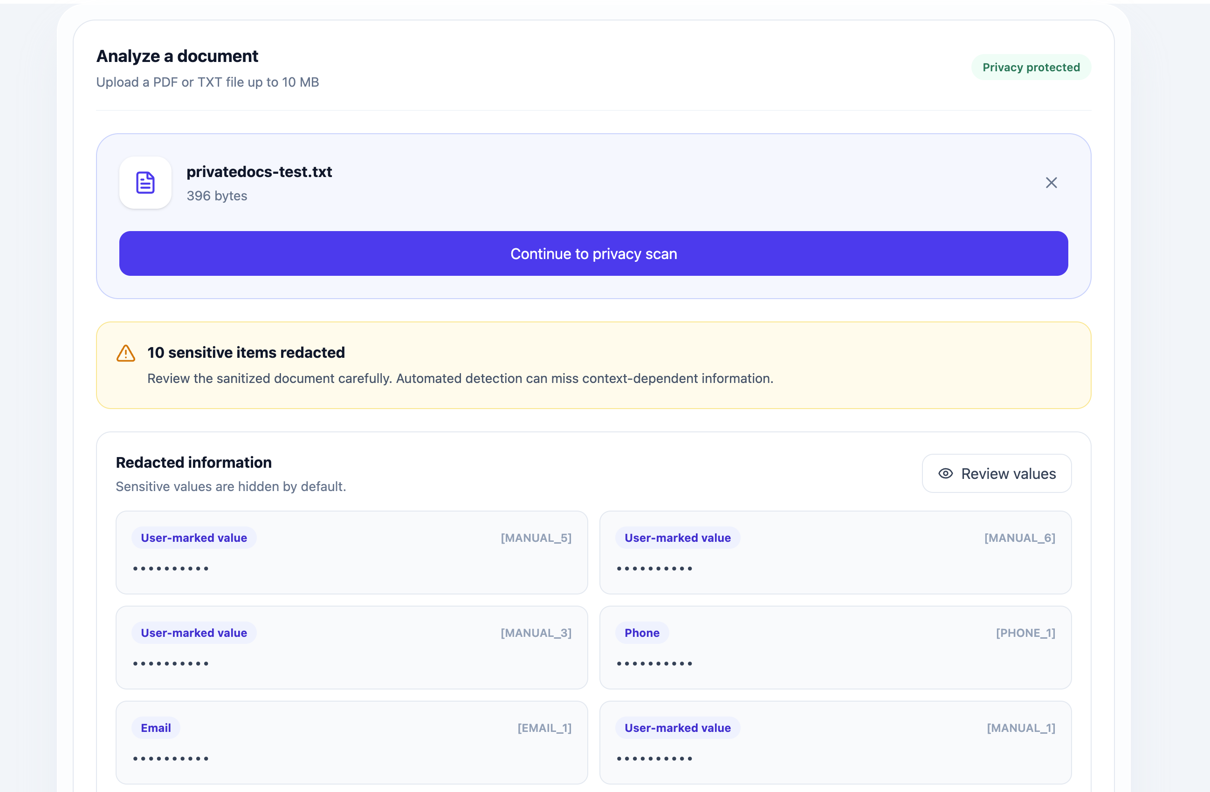Click the [PHONE_1] placeholder tag

1025,633
